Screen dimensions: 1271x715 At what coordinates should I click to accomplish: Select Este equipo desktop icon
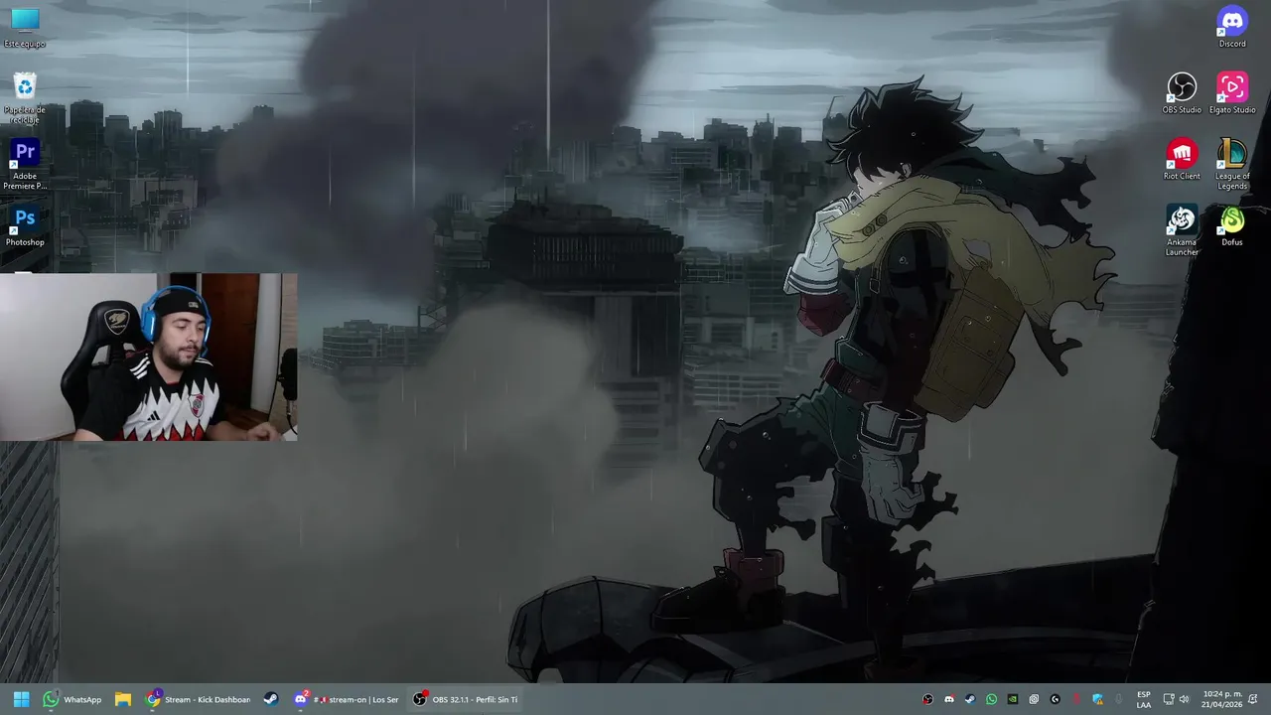[x=25, y=27]
